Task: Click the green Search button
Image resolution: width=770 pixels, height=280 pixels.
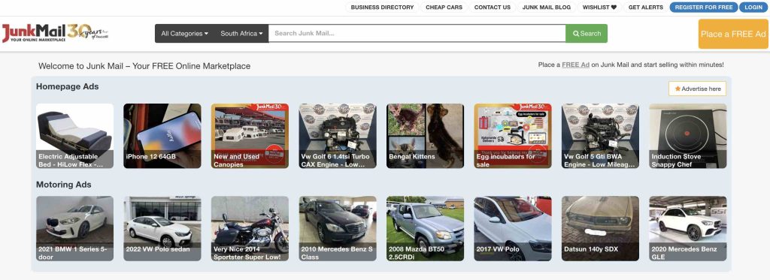Action: click(587, 33)
